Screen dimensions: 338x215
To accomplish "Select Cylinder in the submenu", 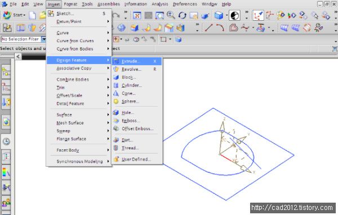I will pos(137,85).
